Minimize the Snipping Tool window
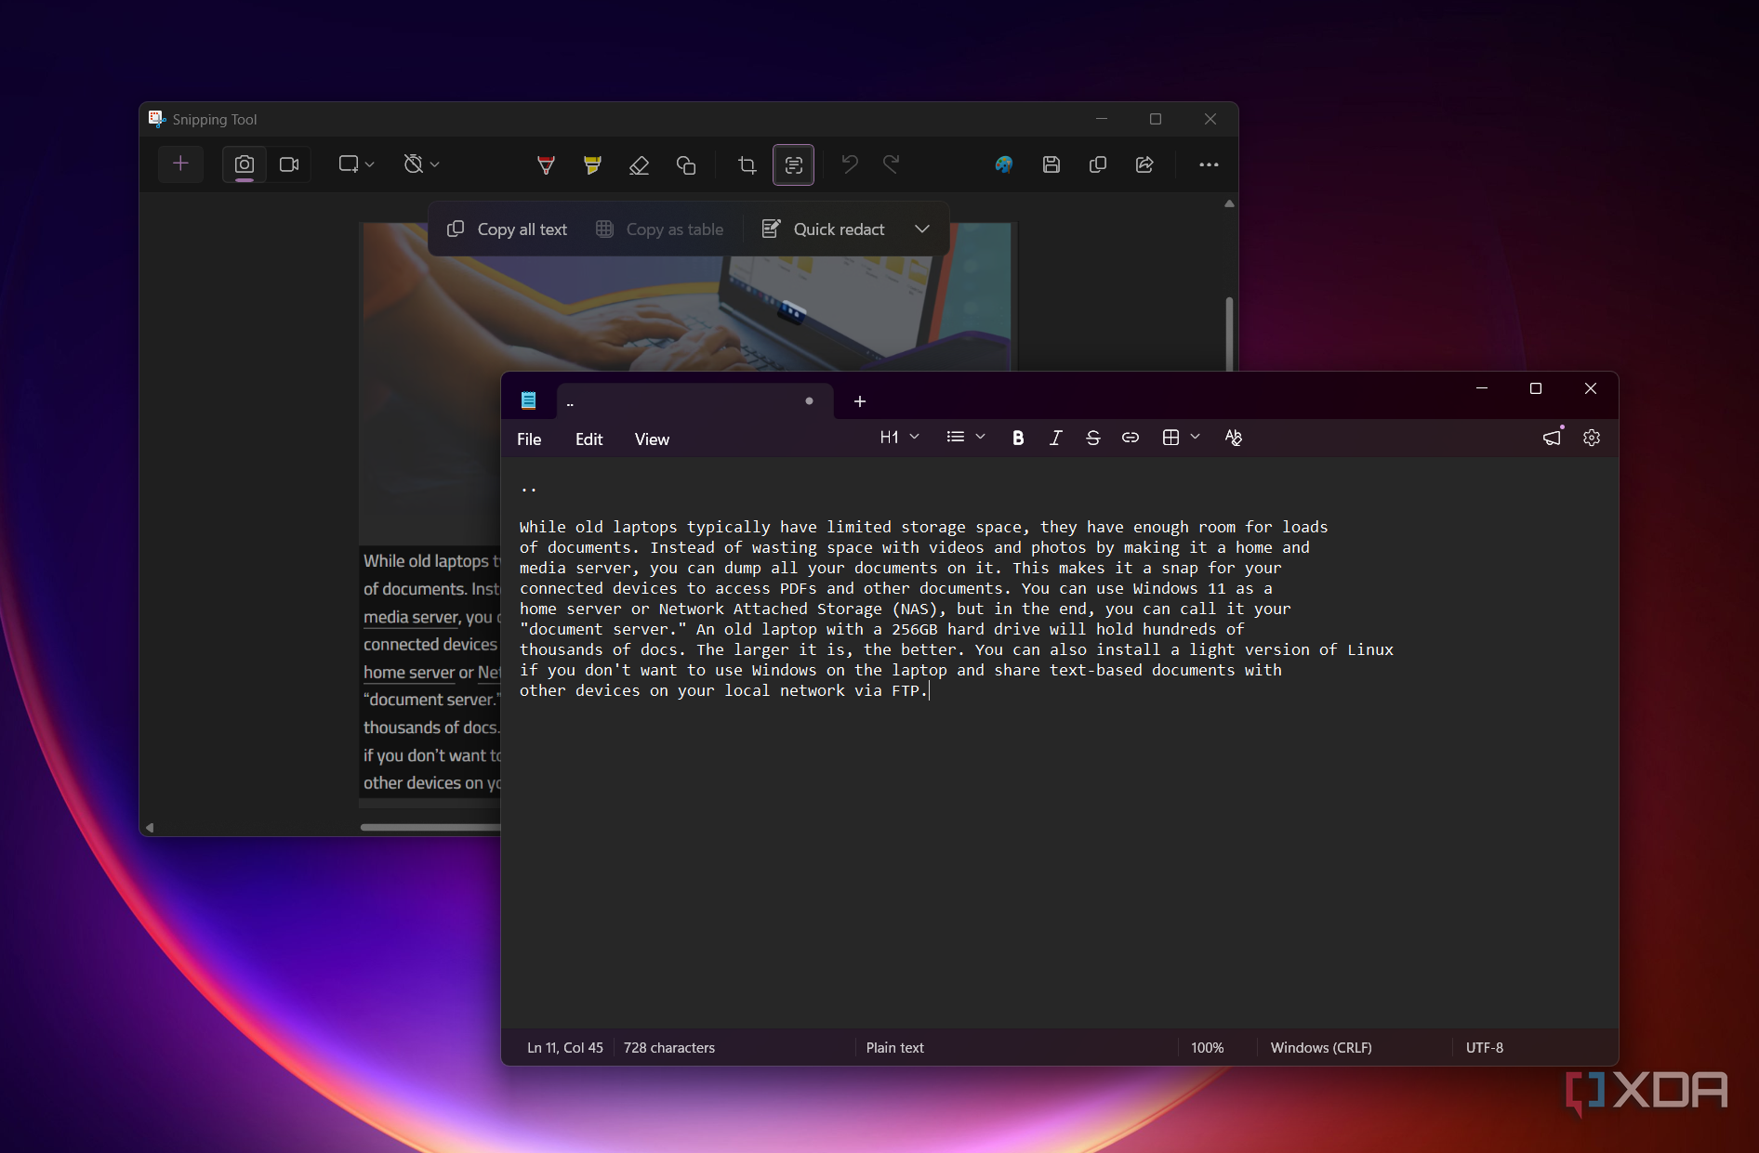 1102,119
